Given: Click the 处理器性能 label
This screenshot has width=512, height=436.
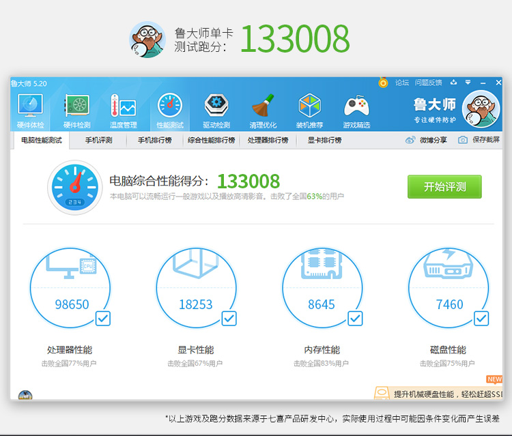Looking at the screenshot, I should coord(70,350).
